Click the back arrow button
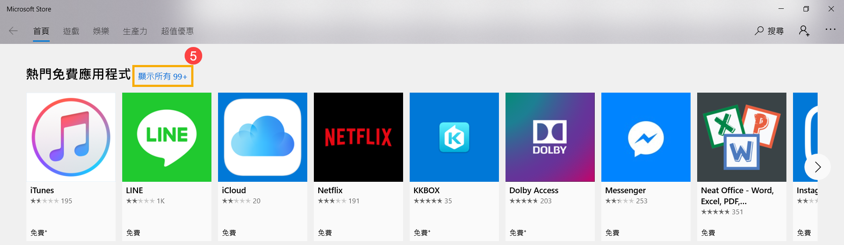The height and width of the screenshot is (245, 844). click(13, 31)
